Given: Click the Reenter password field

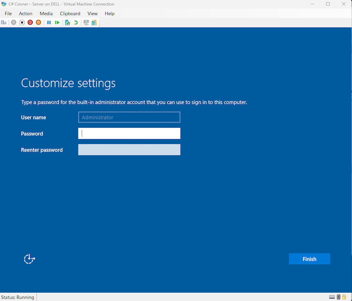Looking at the screenshot, I should [x=129, y=149].
